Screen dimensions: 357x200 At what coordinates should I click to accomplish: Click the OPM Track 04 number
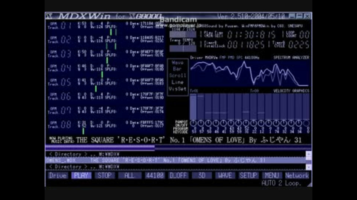click(66, 68)
